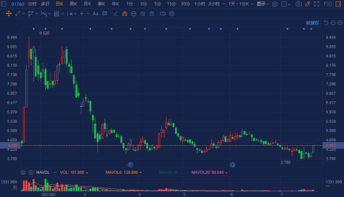Open the 1天:1分K dropdown

241,4
